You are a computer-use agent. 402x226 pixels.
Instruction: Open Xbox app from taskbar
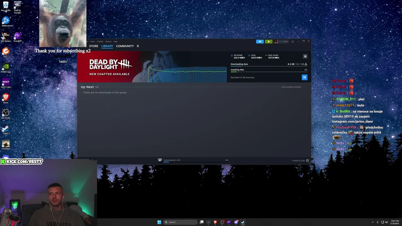(208, 222)
